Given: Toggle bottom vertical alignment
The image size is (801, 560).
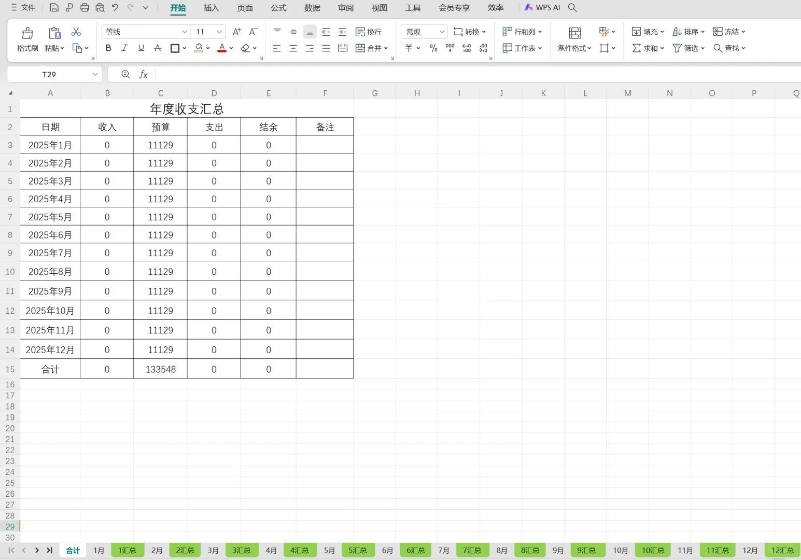Looking at the screenshot, I should click(310, 32).
